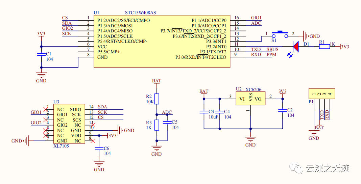This screenshot has height=184, width=361.
Task: Select the XC6206 part name text
Action: [253, 89]
